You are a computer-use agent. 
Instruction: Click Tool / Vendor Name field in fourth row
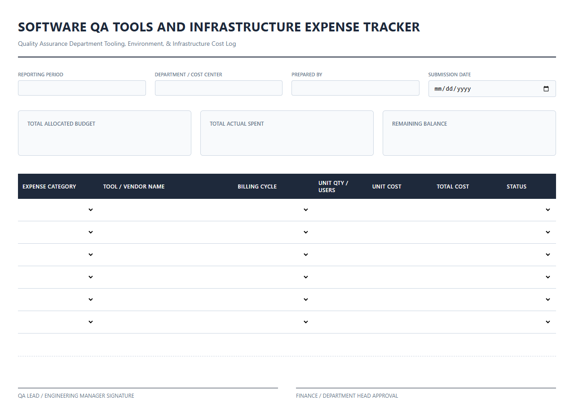coord(166,277)
